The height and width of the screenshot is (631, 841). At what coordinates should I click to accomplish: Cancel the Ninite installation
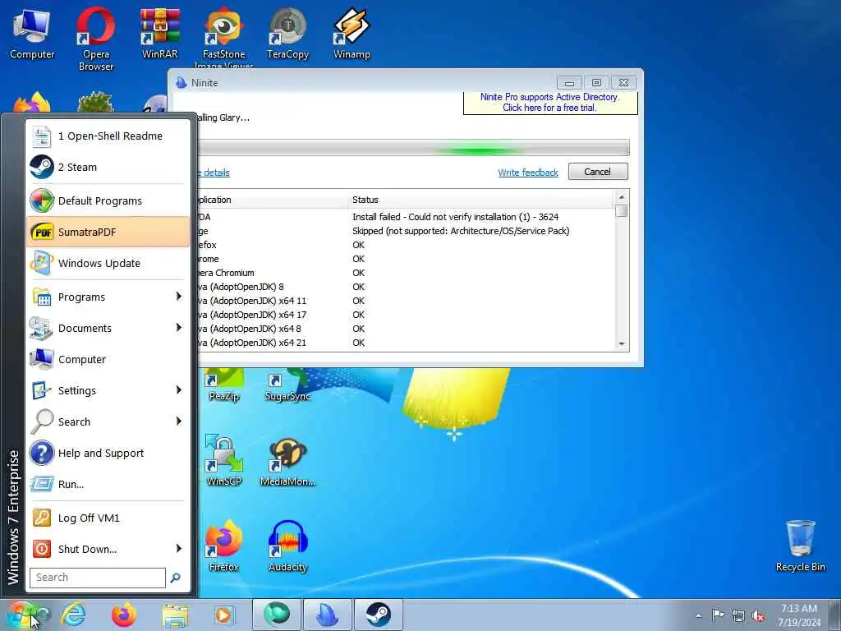[x=598, y=172]
